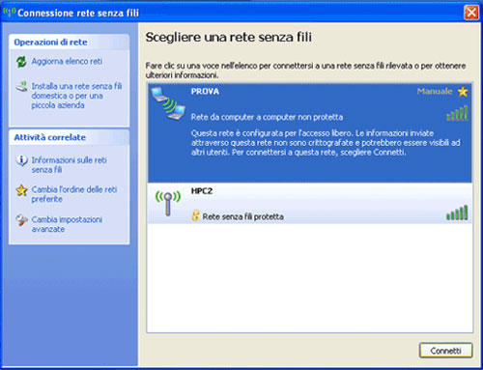Click the 'Attività correlate' panel header

pos(70,137)
